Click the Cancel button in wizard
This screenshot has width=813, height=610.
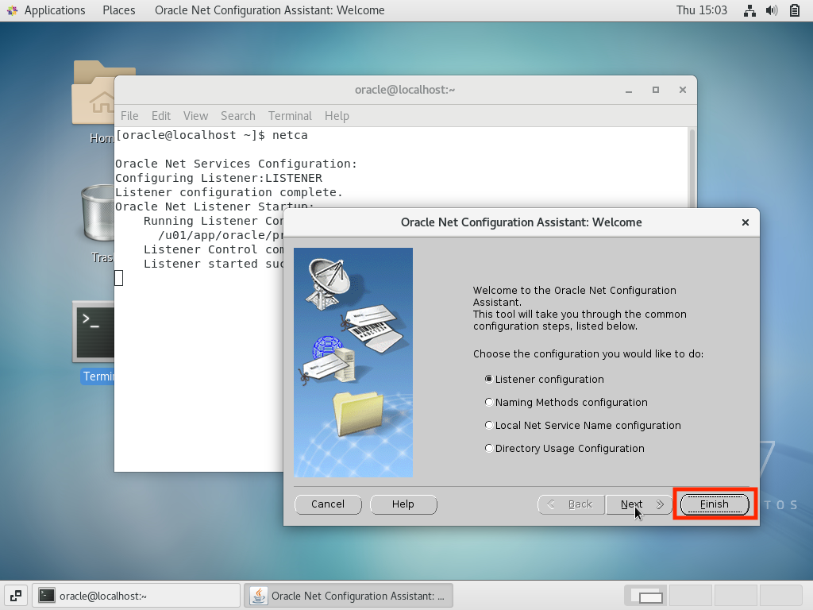coord(328,504)
